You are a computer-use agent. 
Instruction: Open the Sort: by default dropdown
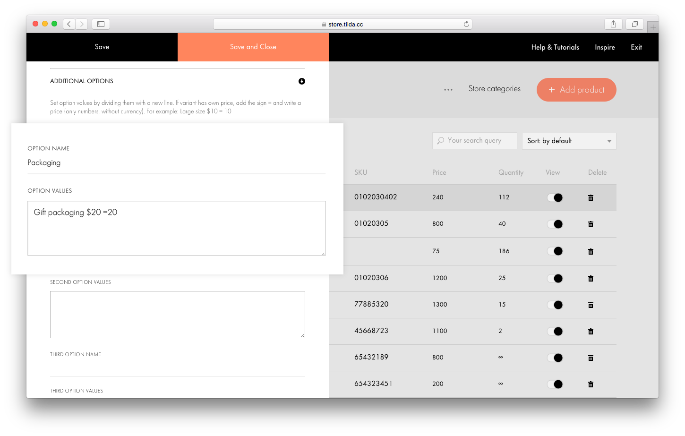[x=569, y=141]
